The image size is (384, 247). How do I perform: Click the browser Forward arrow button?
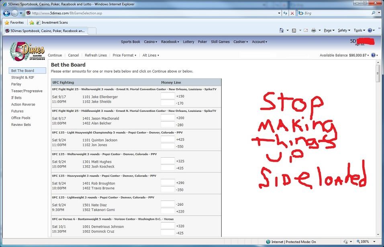(15, 13)
